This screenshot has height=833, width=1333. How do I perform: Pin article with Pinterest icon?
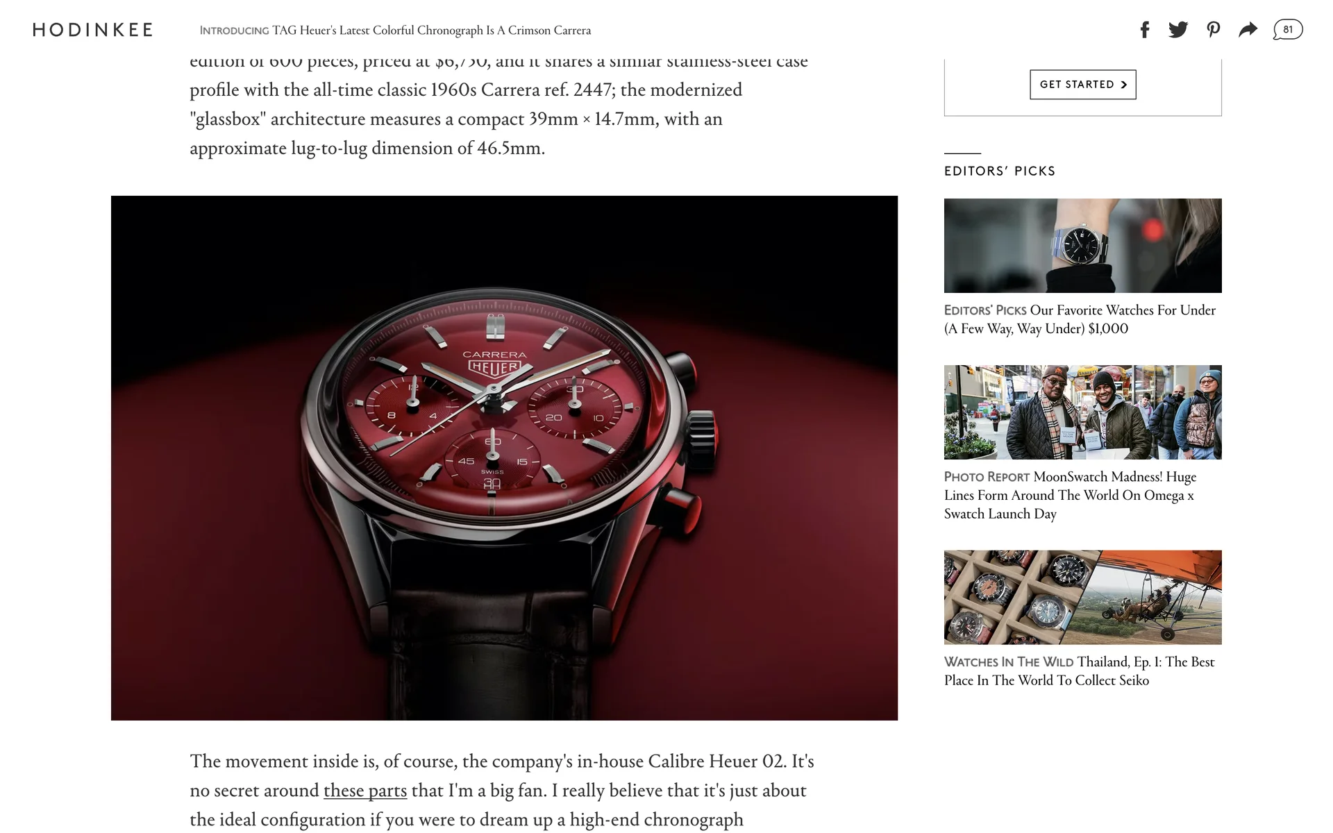click(1213, 30)
